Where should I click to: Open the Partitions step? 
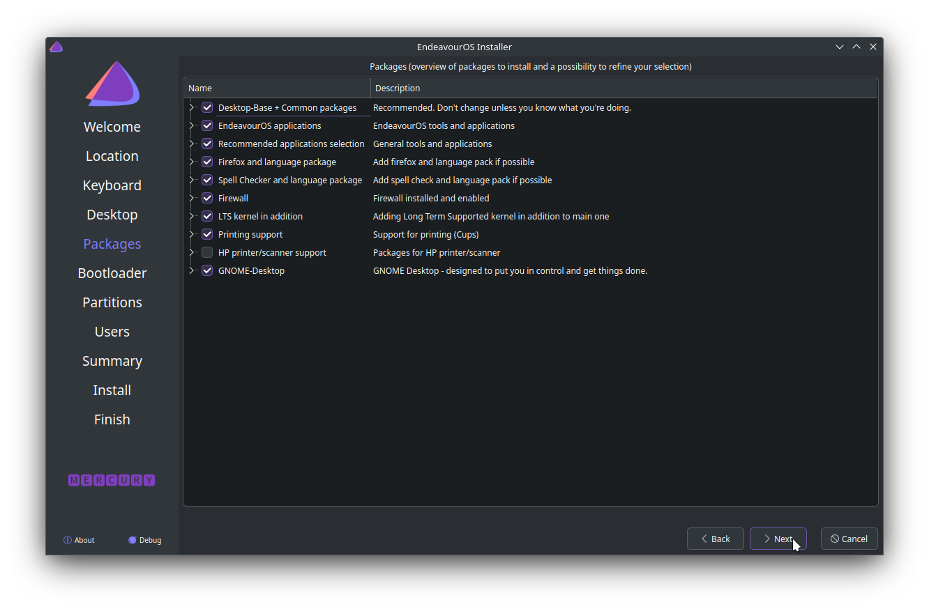112,302
